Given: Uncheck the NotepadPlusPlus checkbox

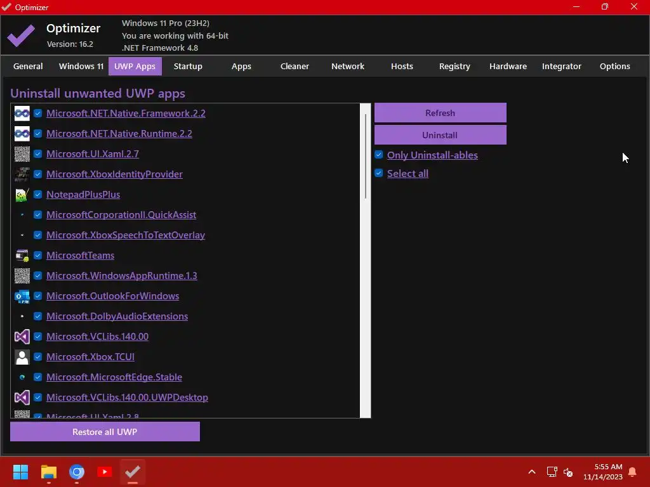Looking at the screenshot, I should pyautogui.click(x=37, y=194).
